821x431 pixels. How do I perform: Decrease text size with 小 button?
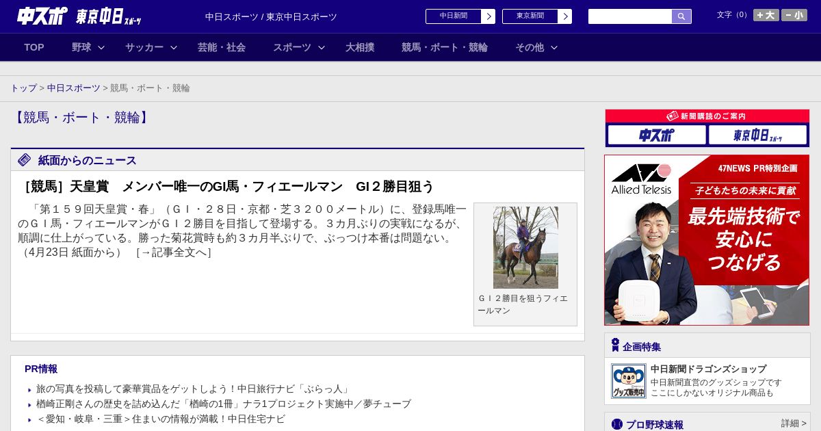pyautogui.click(x=794, y=15)
